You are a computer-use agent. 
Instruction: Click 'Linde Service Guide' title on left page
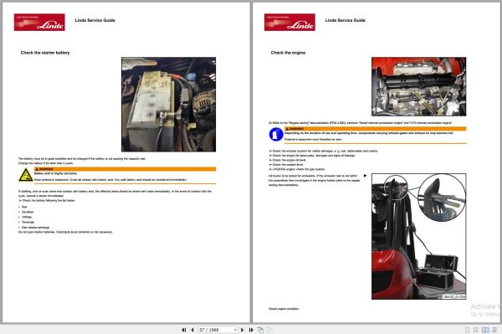[95, 20]
